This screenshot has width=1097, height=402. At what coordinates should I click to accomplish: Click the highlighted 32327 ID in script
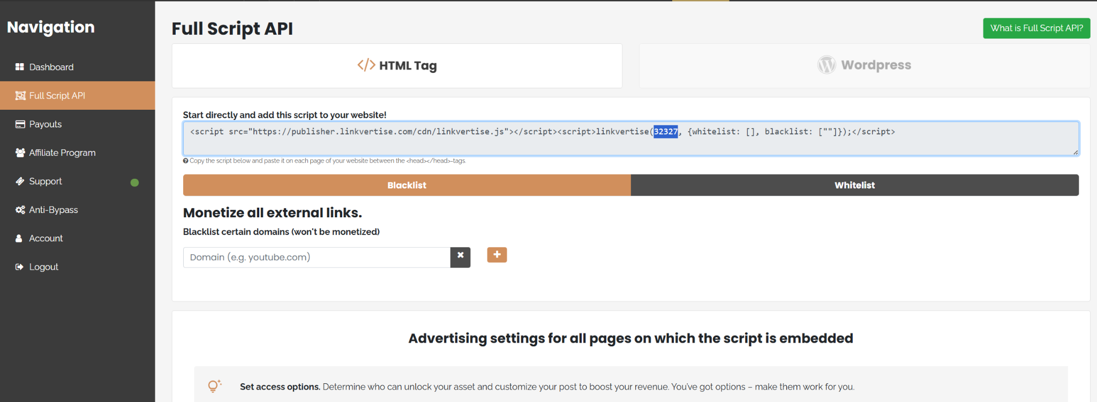(x=665, y=132)
